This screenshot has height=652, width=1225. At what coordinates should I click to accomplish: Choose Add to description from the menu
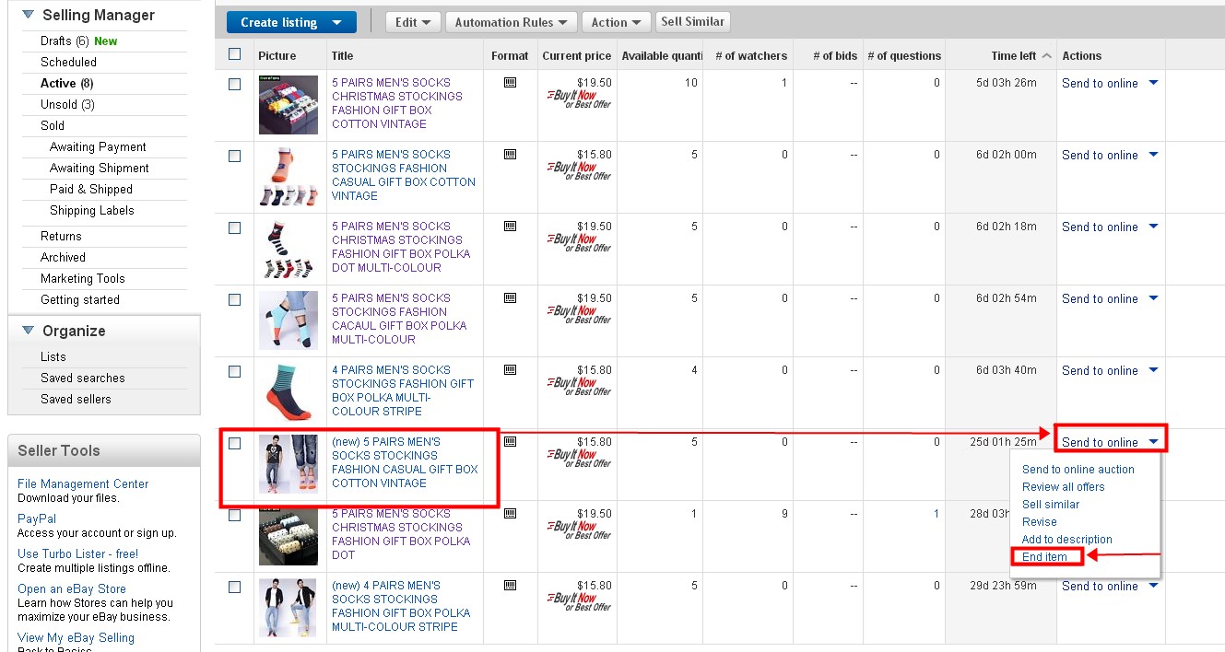point(1066,540)
